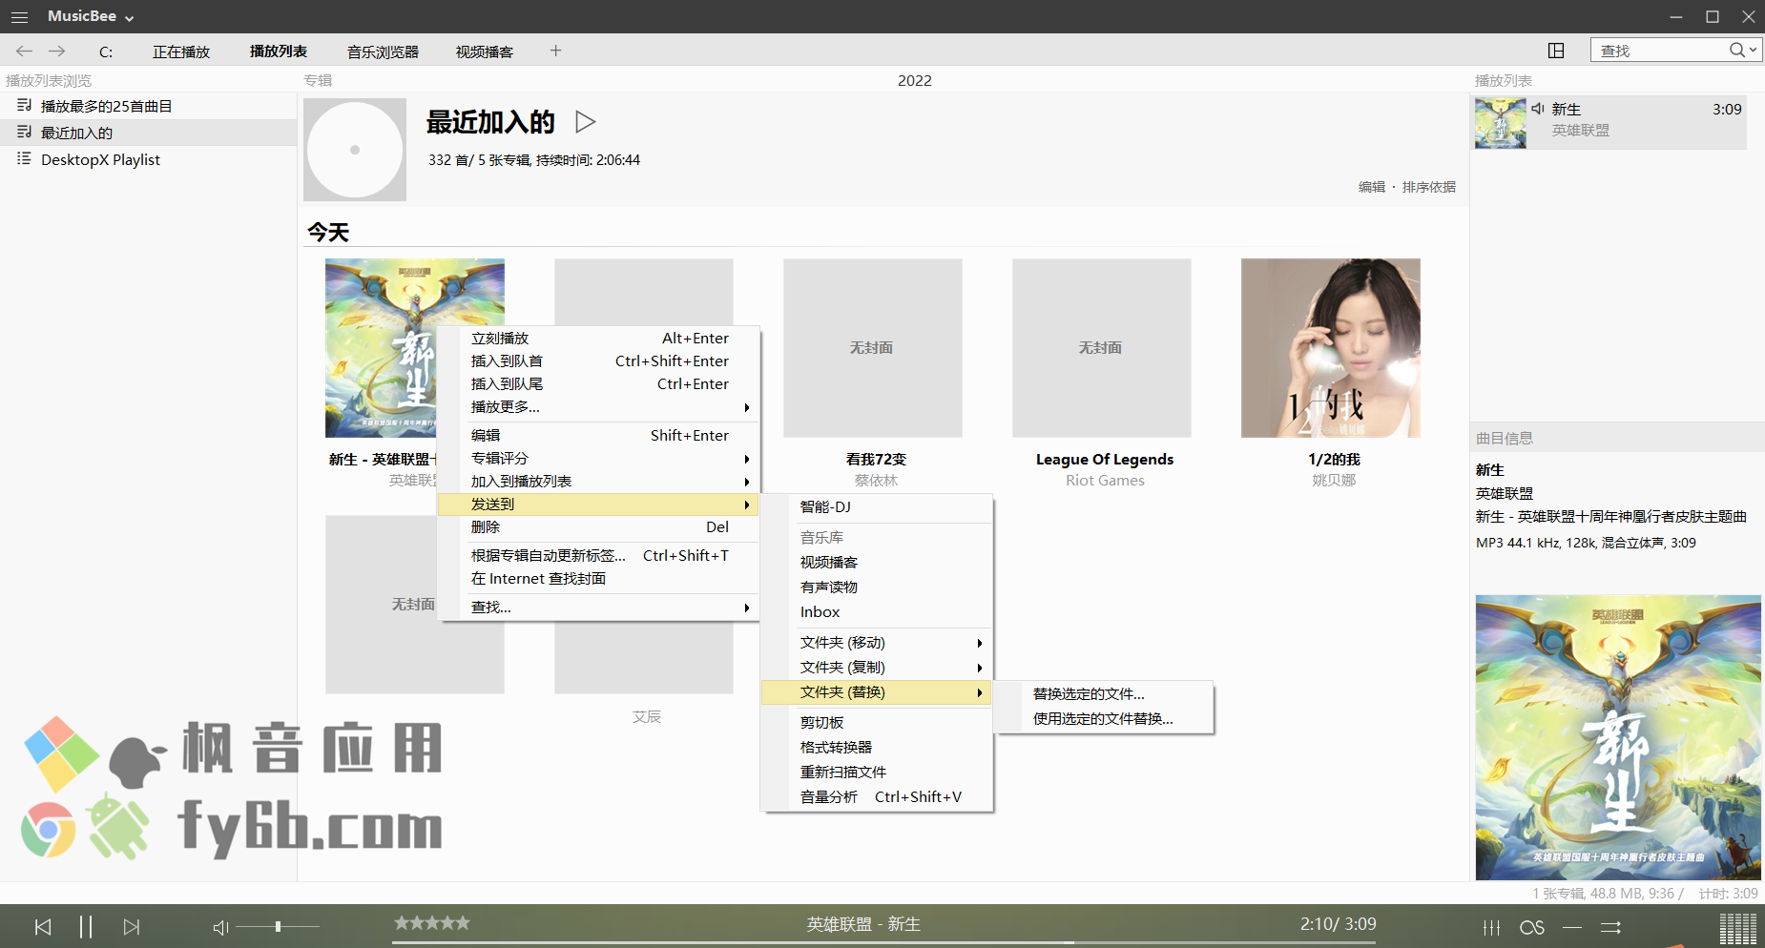
Task: Run 音量分析
Action: tap(877, 797)
